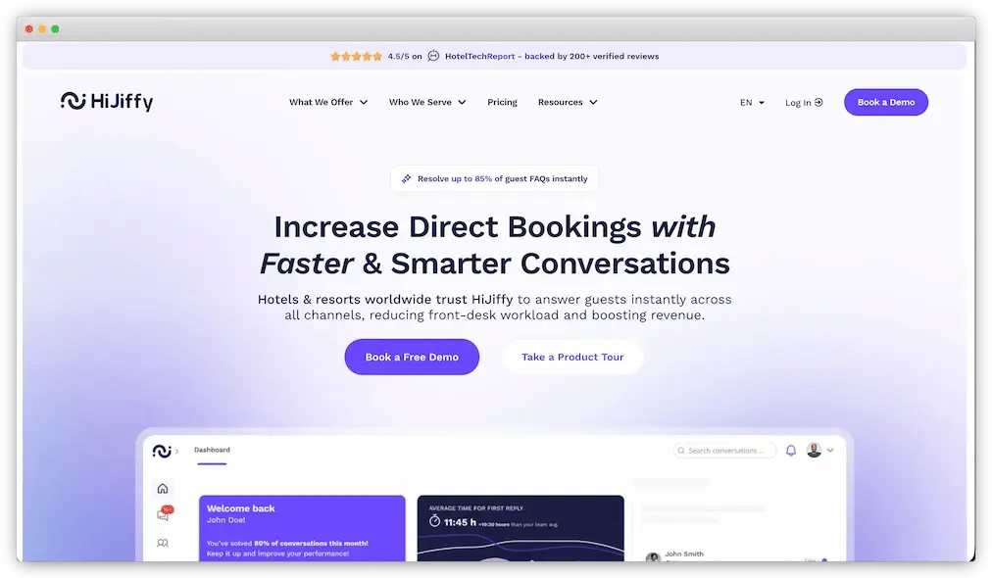Open the conversations icon with red badge
The width and height of the screenshot is (992, 578).
[x=164, y=513]
